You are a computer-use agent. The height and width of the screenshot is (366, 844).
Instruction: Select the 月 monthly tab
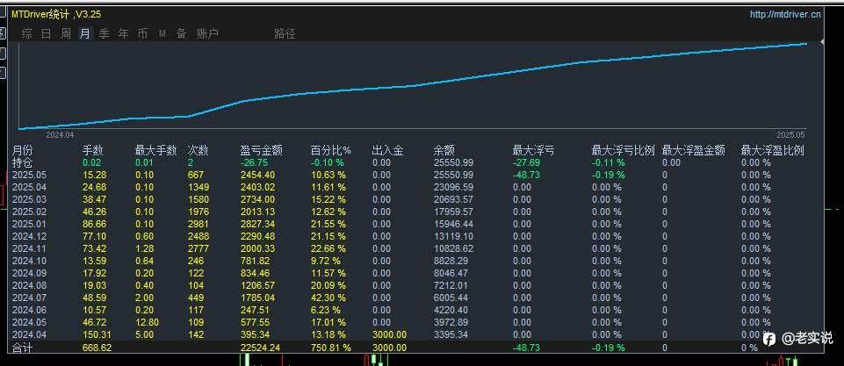click(85, 34)
